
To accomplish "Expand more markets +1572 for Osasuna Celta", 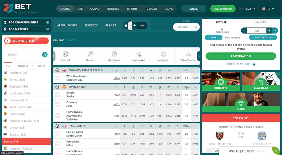I will coord(116,104).
